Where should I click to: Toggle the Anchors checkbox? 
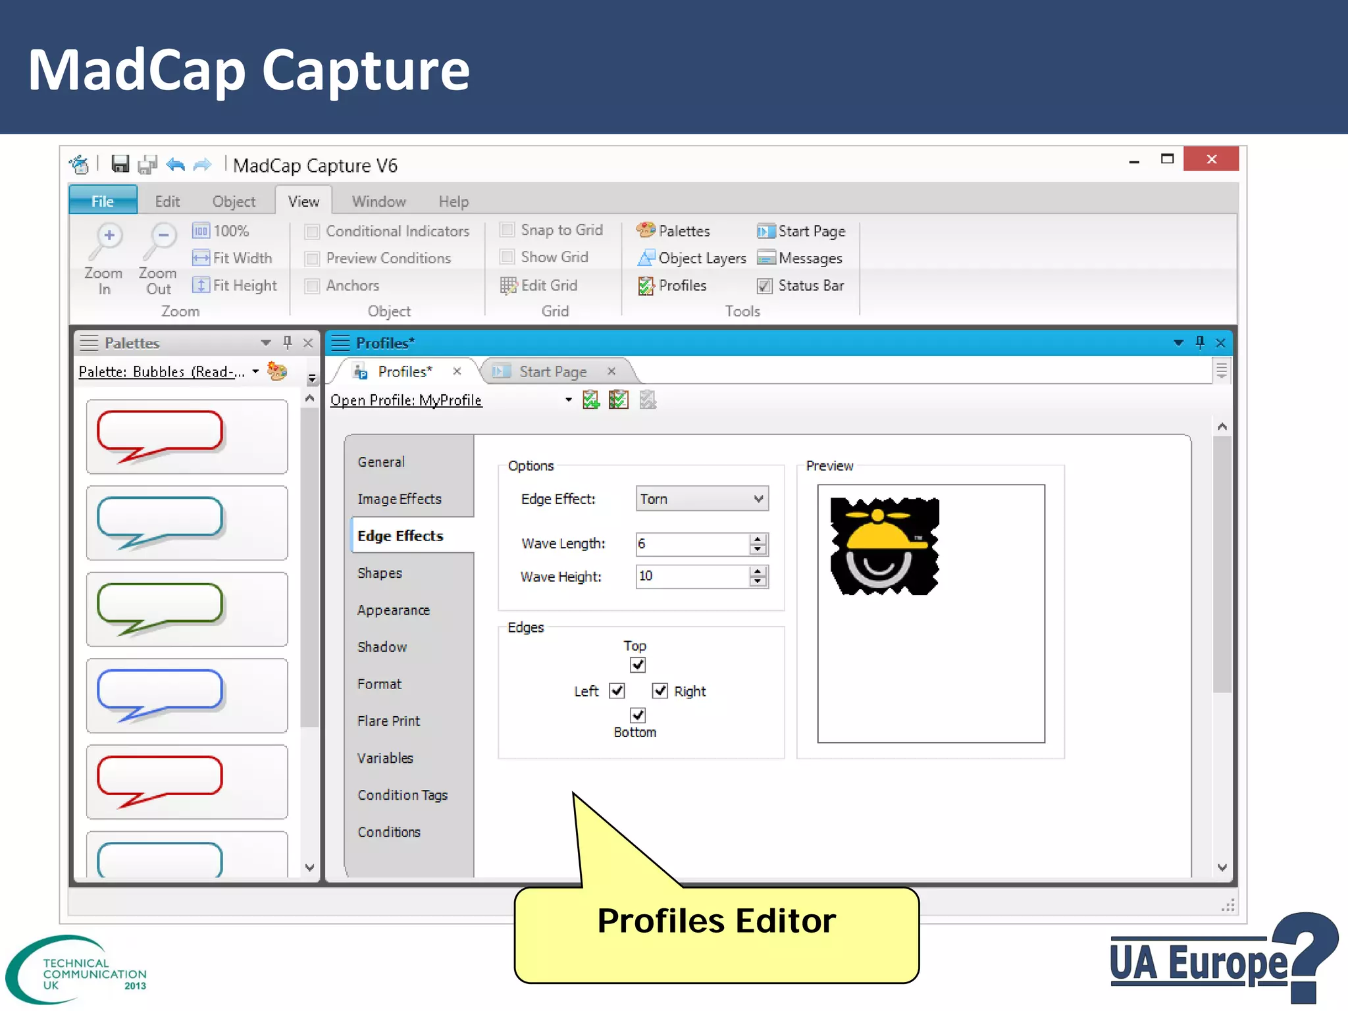(312, 286)
